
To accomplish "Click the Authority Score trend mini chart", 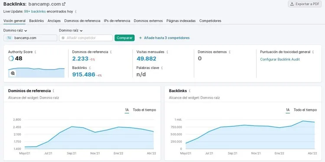I will pyautogui.click(x=36, y=72).
